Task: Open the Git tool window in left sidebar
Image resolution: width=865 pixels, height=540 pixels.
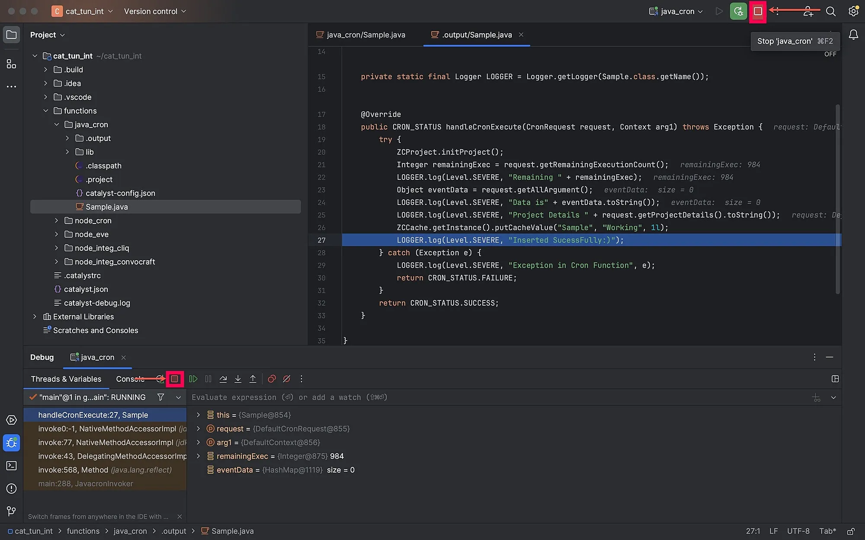Action: [x=11, y=511]
